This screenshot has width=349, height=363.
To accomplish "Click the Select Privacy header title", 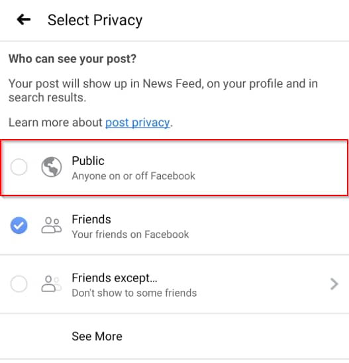I will pyautogui.click(x=95, y=20).
